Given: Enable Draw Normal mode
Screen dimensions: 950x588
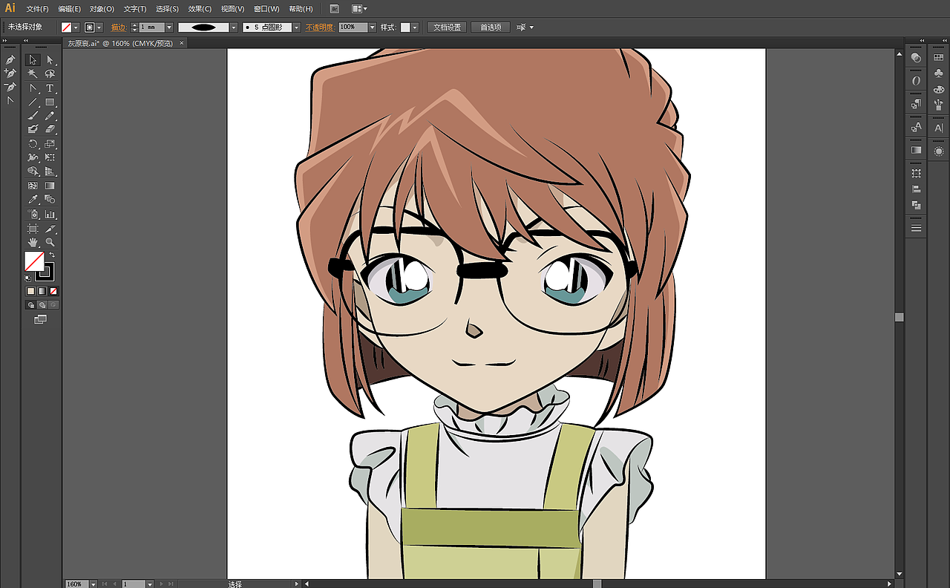Looking at the screenshot, I should [31, 304].
